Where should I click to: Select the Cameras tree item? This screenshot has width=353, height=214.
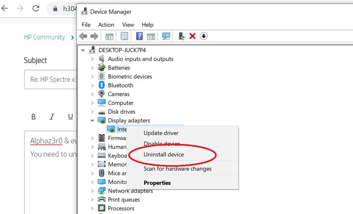pos(119,94)
